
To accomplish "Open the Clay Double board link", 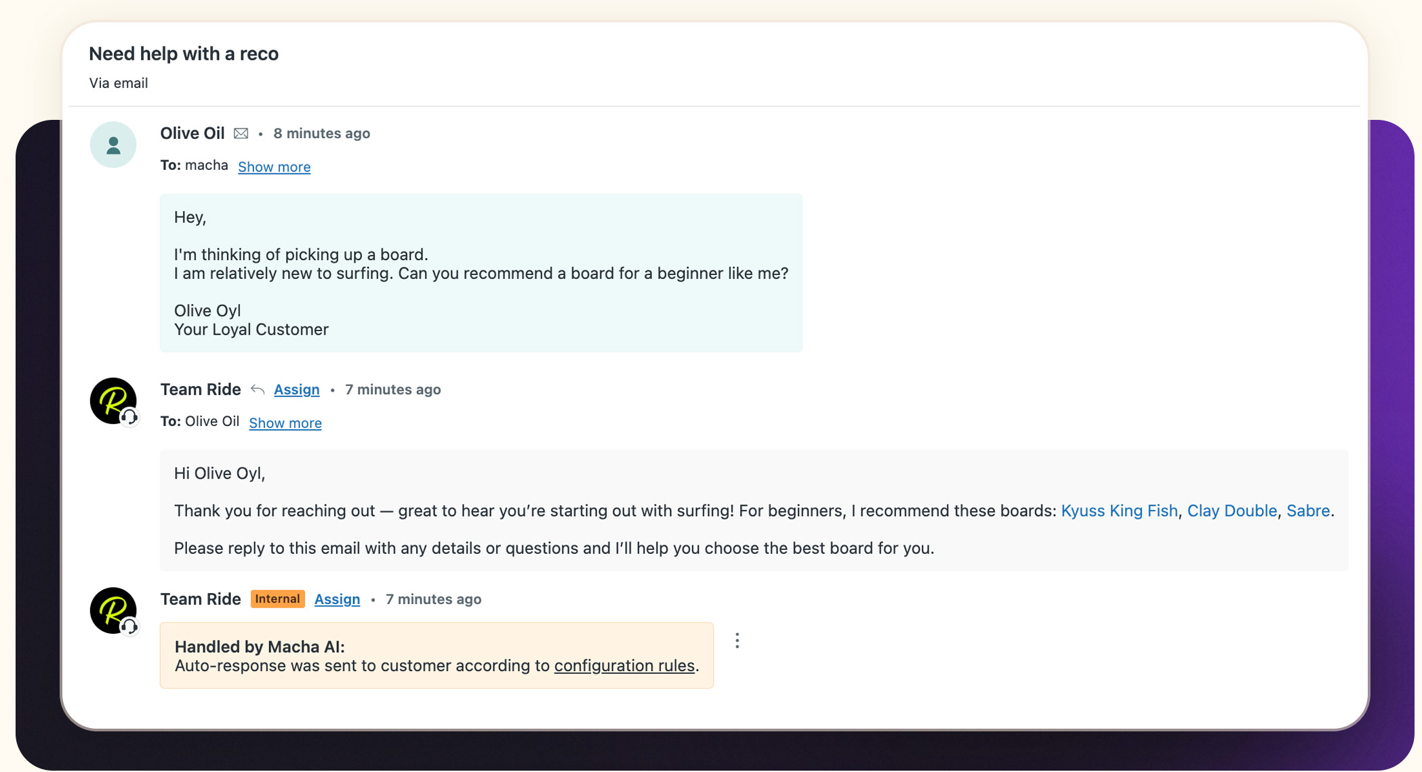I will pyautogui.click(x=1232, y=511).
